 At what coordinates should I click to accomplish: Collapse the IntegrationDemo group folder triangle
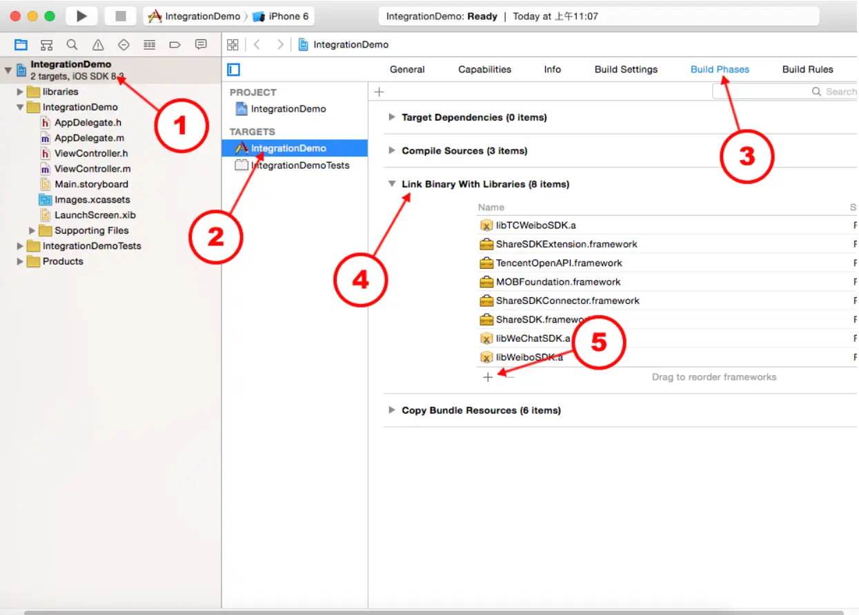click(20, 108)
